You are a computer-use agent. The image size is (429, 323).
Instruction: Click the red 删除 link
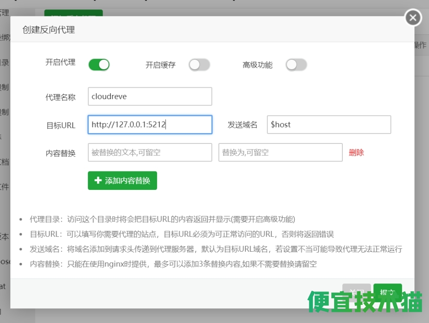[356, 152]
